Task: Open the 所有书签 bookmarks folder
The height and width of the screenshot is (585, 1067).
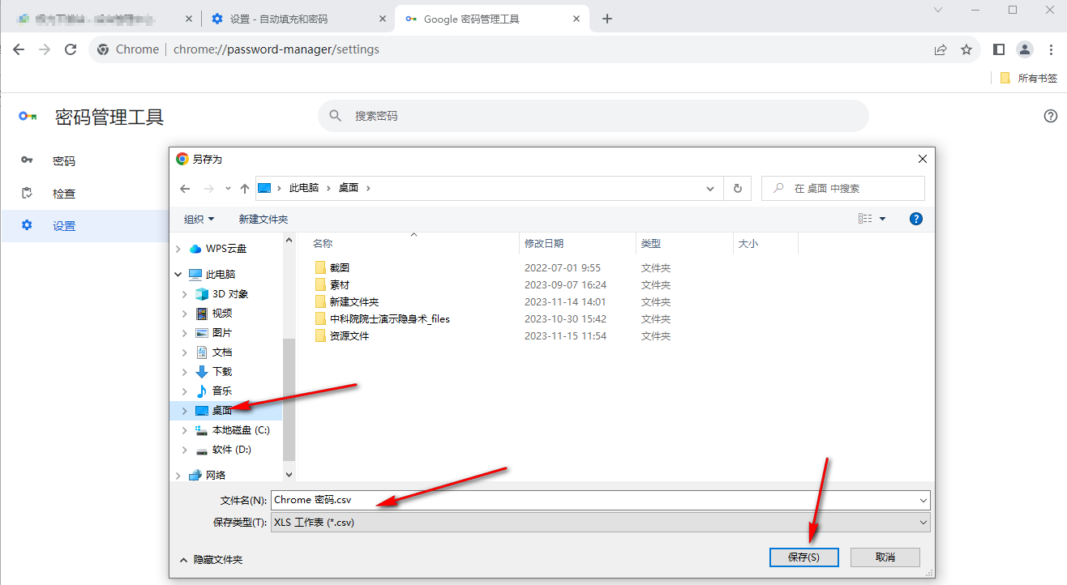Action: [1029, 78]
